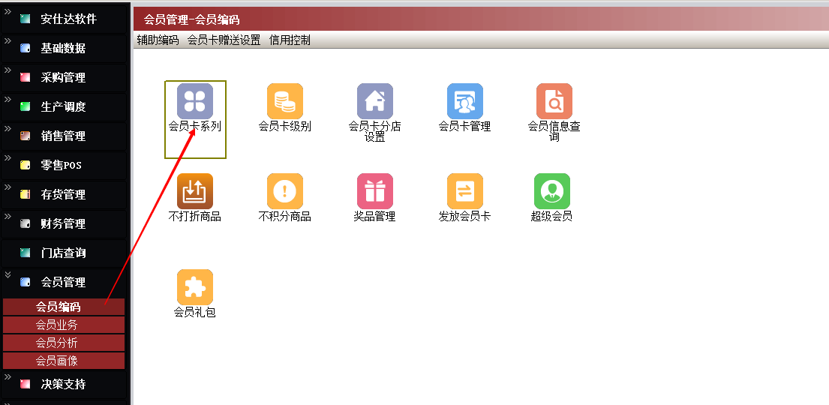Screen dimensions: 829x405
Task: Click the 发放会员卡 label text
Action: click(464, 216)
